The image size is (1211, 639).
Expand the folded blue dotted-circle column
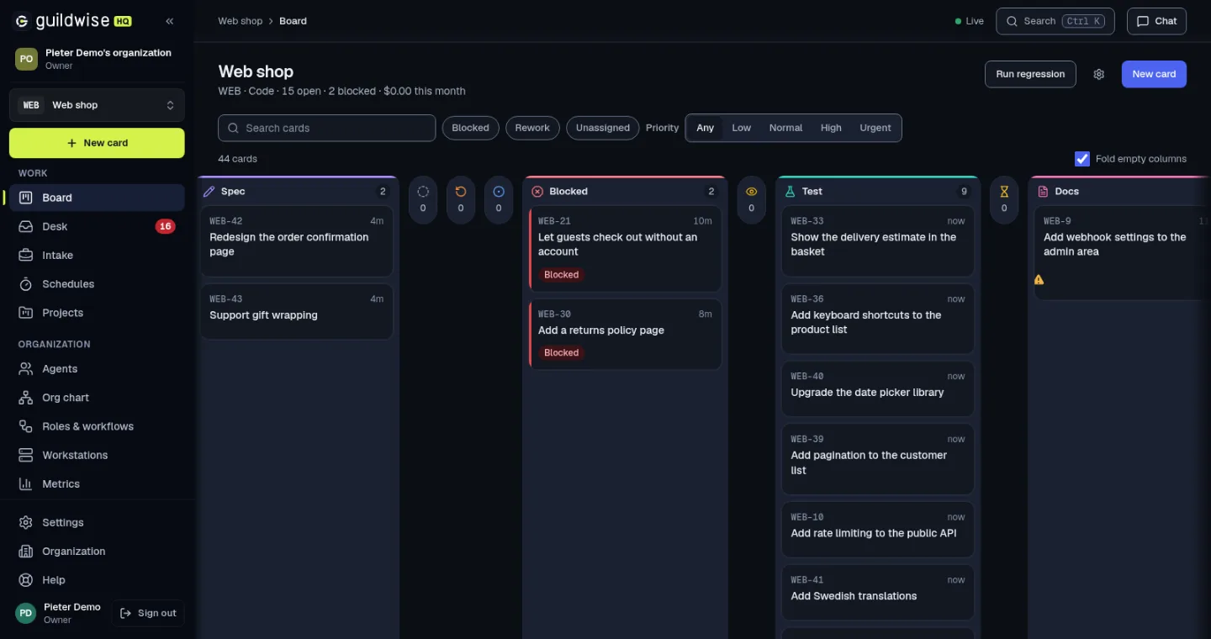click(x=499, y=199)
